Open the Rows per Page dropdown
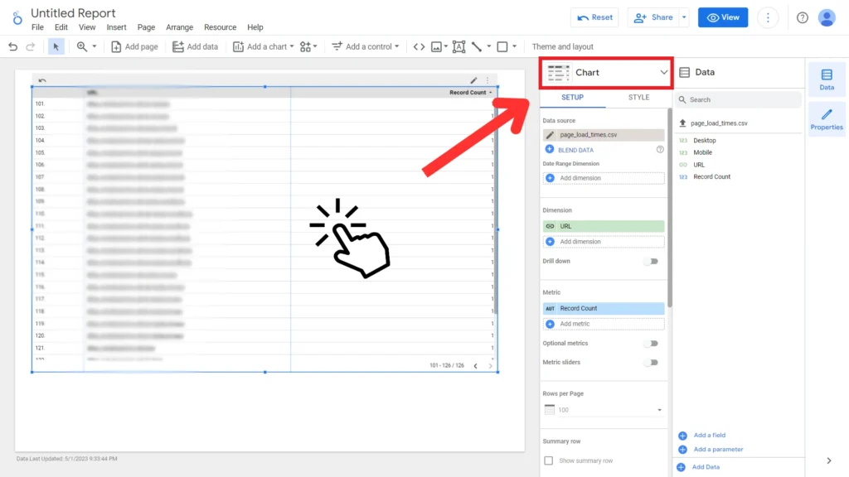Image resolution: width=849 pixels, height=477 pixels. coord(604,410)
